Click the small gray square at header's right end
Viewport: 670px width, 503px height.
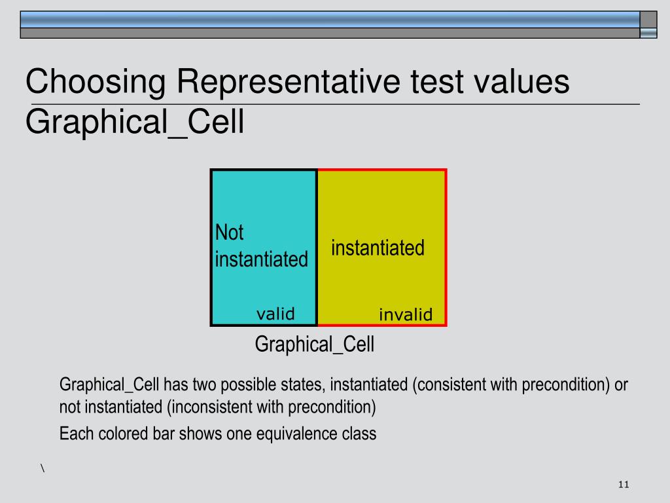(x=648, y=20)
